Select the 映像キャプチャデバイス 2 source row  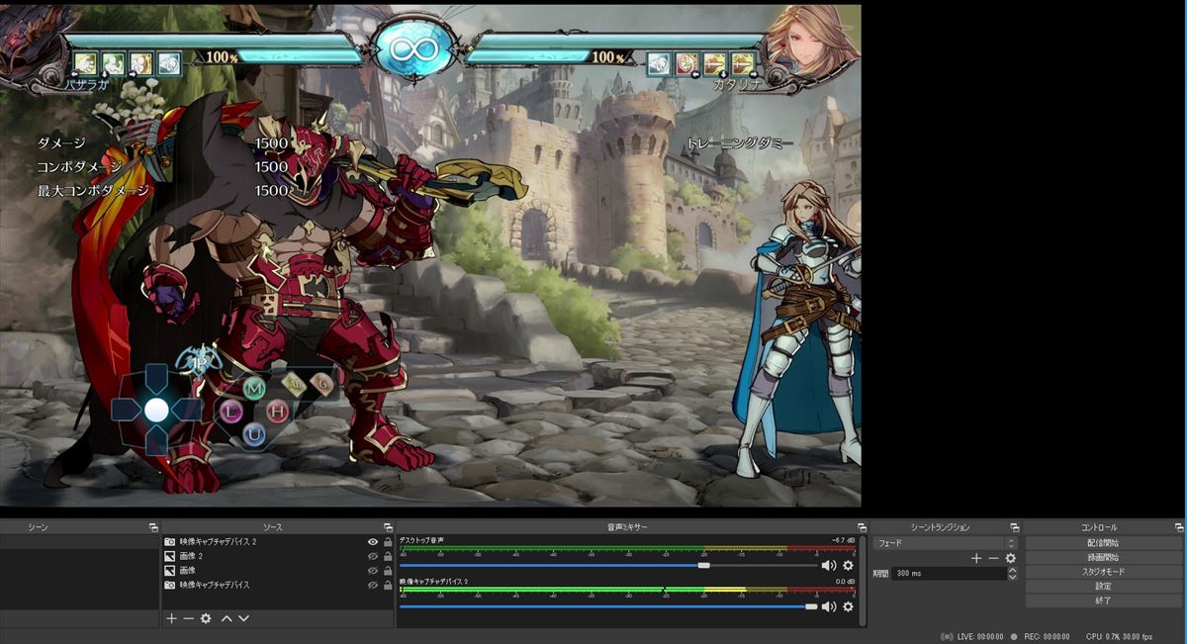pyautogui.click(x=278, y=542)
